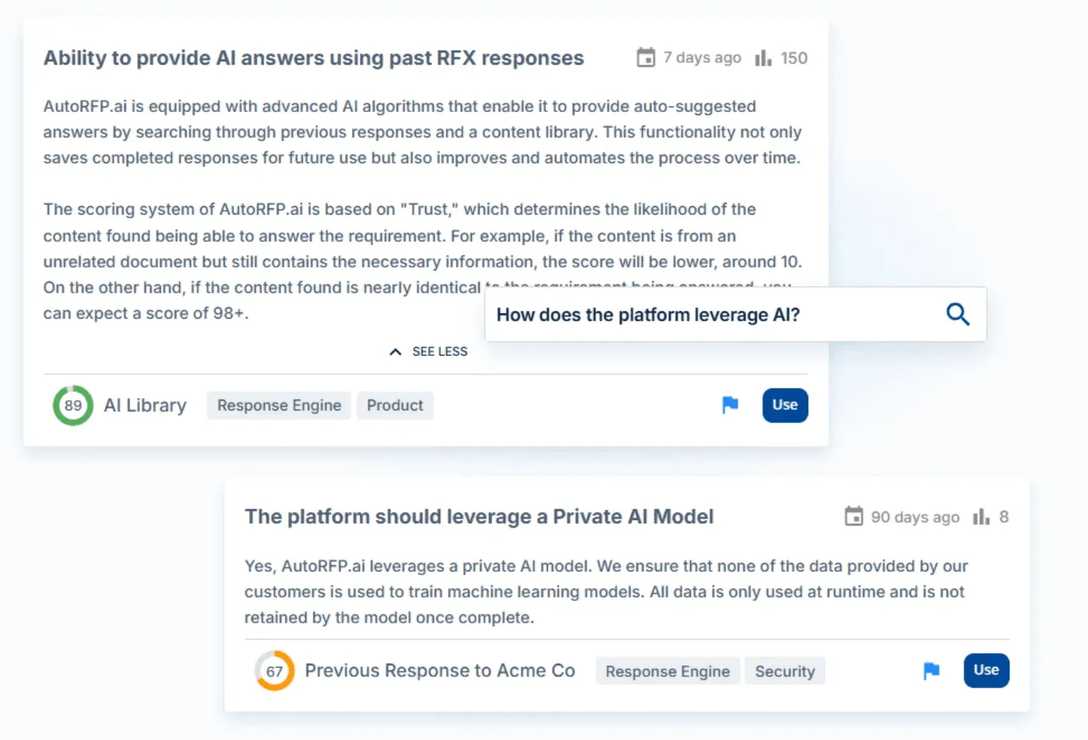Click the calendar icon beside '7 days ago'
The height and width of the screenshot is (740, 1088).
pyautogui.click(x=646, y=58)
